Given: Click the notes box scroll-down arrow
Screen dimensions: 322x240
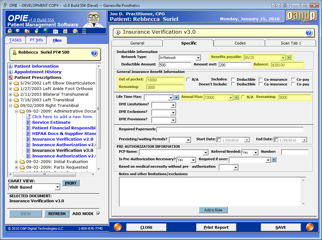Looking at the screenshot, I should 303,204.
